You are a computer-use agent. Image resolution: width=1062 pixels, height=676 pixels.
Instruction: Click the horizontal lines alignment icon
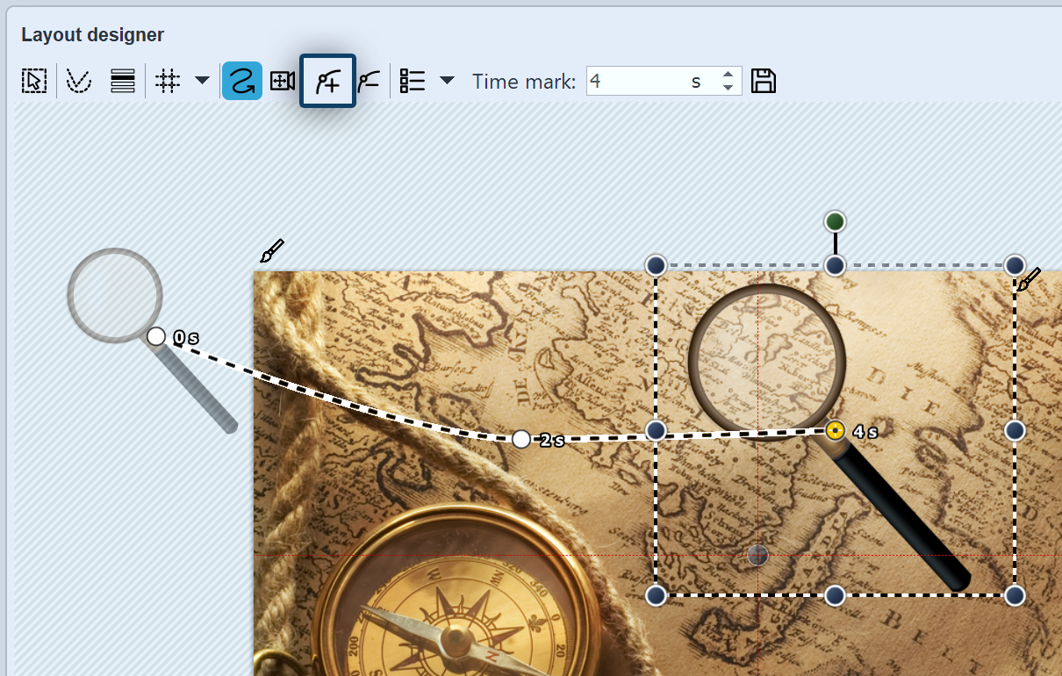pyautogui.click(x=122, y=81)
